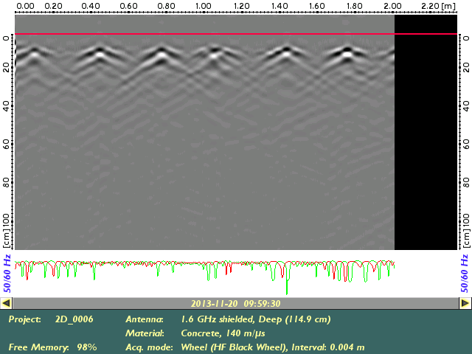Click the 60 mark on left depth scale
The height and width of the screenshot is (354, 472).
point(6,145)
